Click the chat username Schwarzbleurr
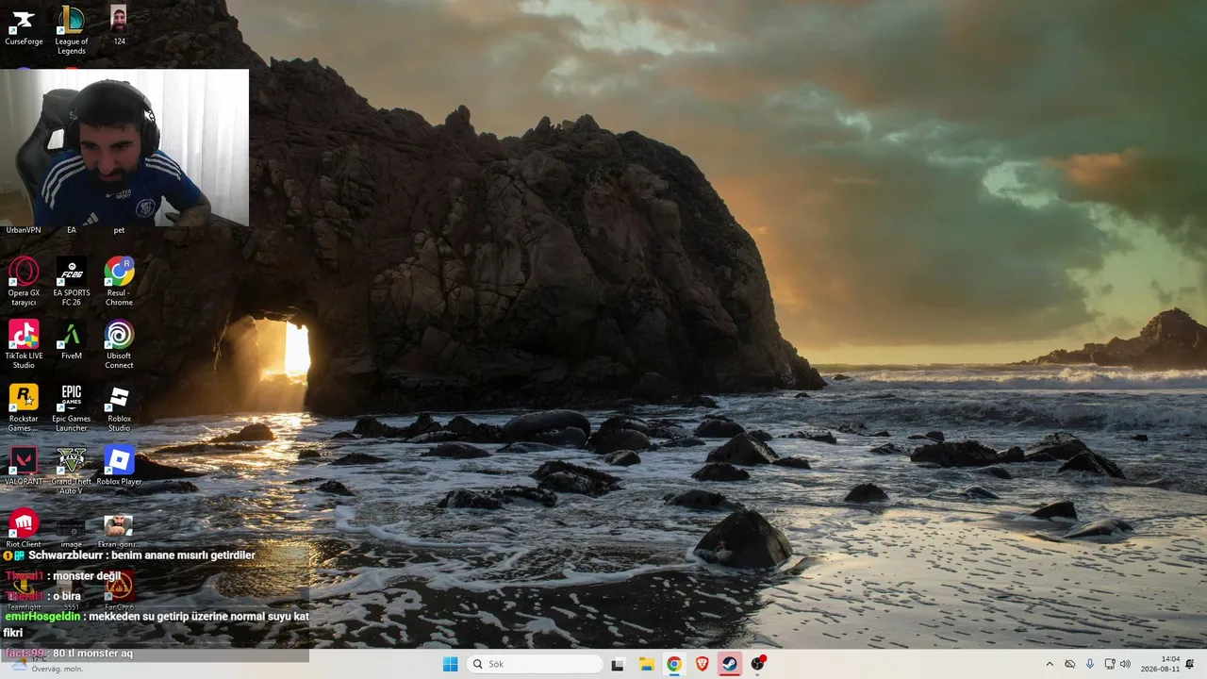1207x679 pixels. (x=66, y=555)
